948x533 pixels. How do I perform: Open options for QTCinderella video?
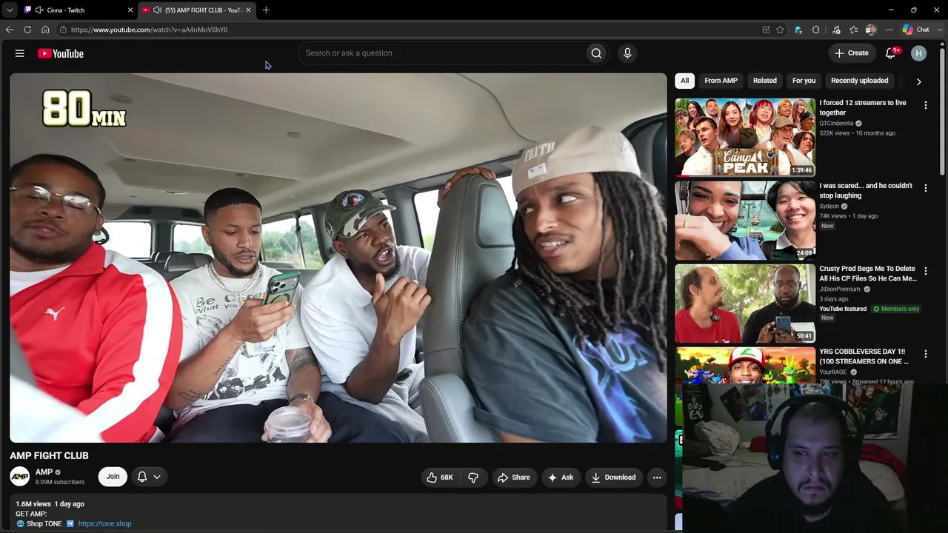coord(925,106)
